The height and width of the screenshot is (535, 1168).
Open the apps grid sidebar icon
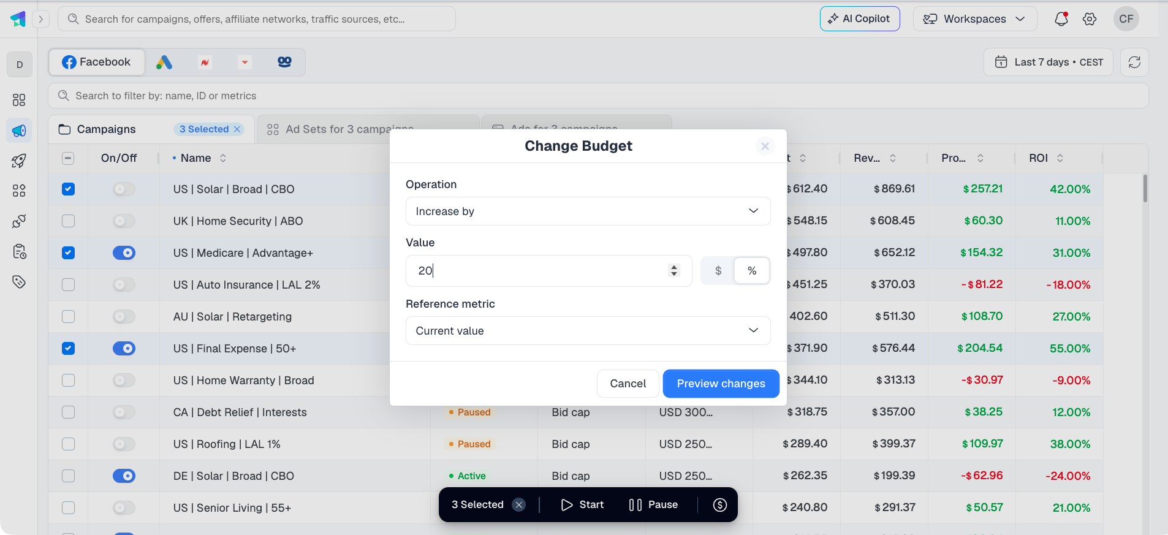pyautogui.click(x=19, y=191)
